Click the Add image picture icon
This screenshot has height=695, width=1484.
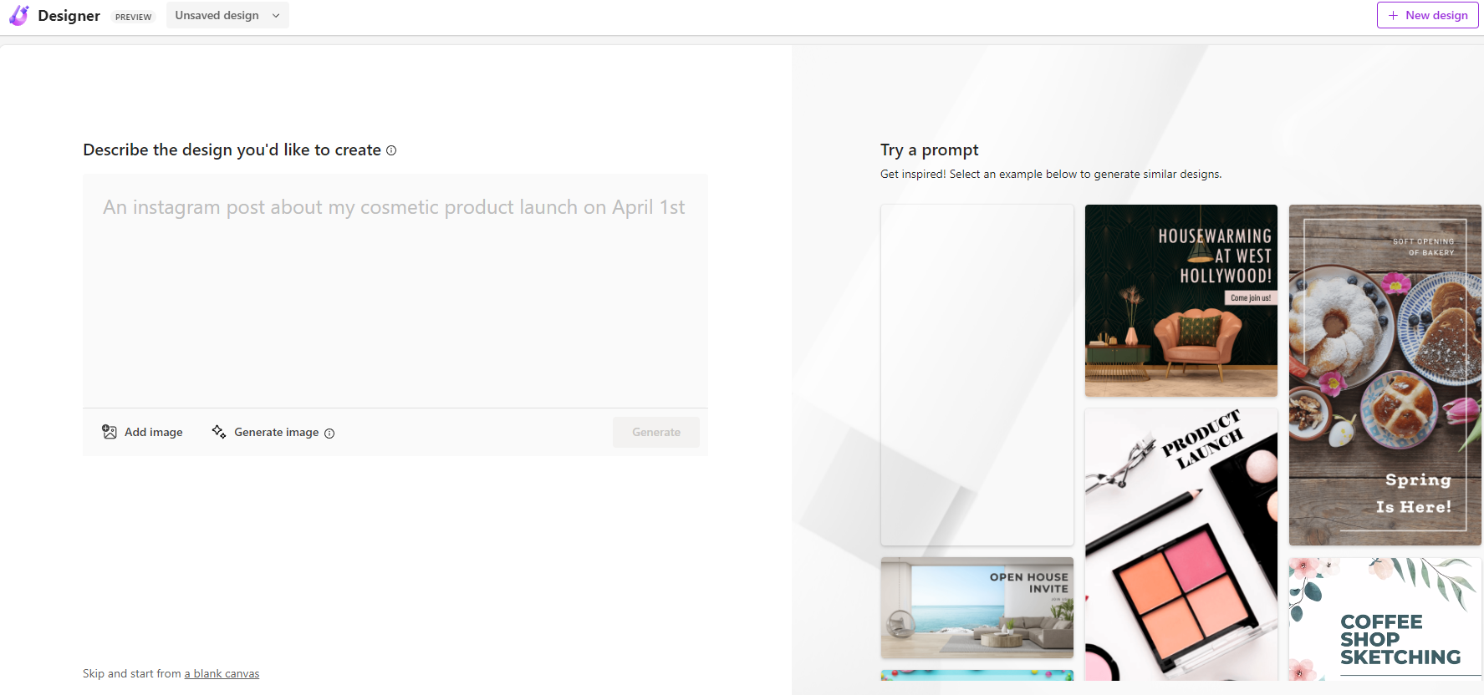(x=110, y=432)
